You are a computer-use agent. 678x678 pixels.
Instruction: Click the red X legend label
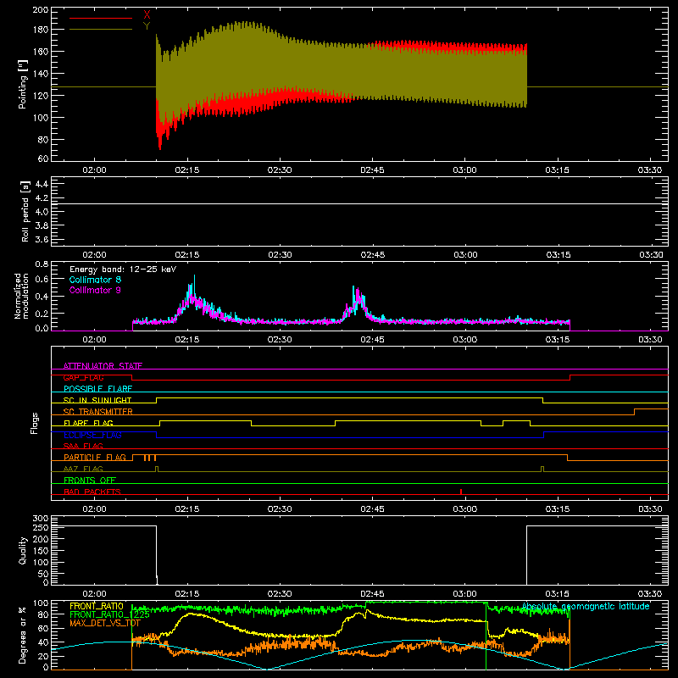click(147, 15)
